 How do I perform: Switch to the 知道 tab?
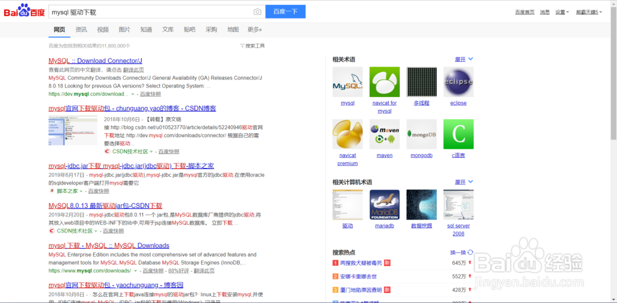pos(146,30)
